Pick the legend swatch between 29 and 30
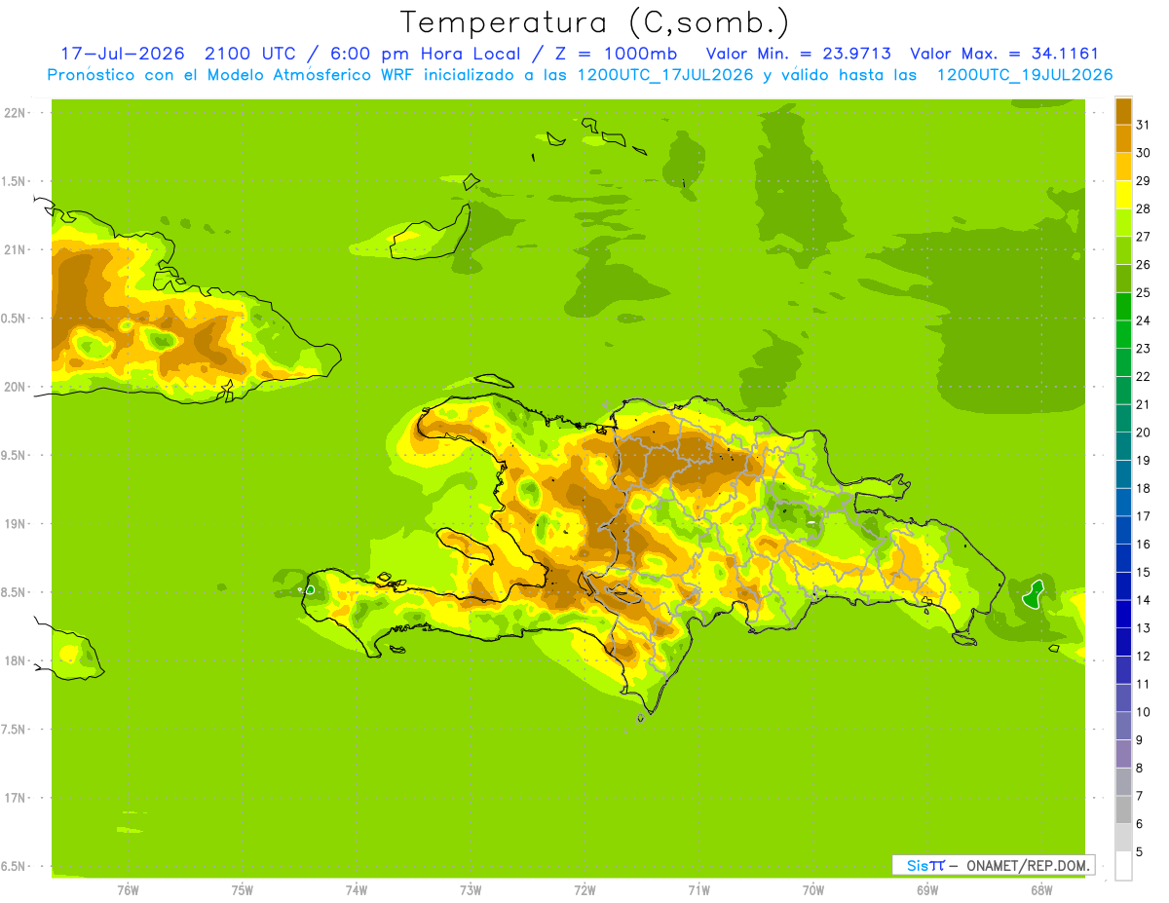 pos(1123,167)
